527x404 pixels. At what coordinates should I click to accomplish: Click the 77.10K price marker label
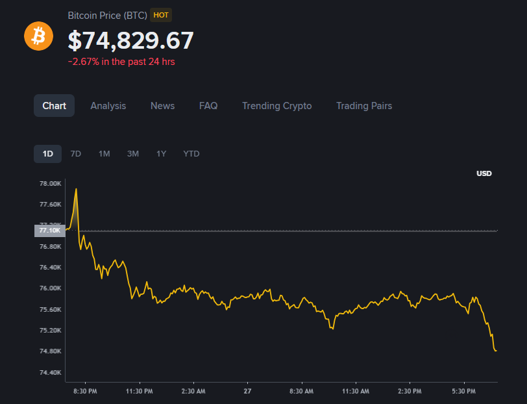[50, 231]
